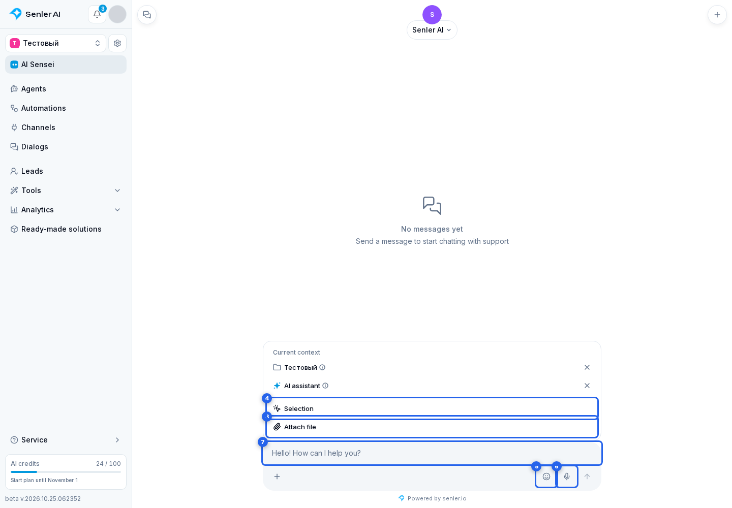This screenshot has height=508, width=732.
Task: Focus the message input field
Action: click(x=432, y=453)
